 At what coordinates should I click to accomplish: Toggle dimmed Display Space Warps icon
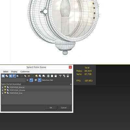(21, 76)
